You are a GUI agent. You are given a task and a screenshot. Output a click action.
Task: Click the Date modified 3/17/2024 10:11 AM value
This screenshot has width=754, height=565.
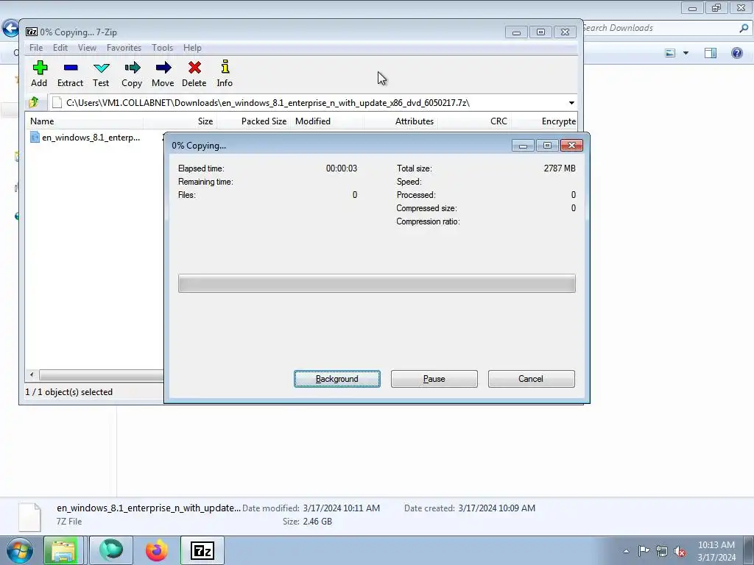click(342, 508)
